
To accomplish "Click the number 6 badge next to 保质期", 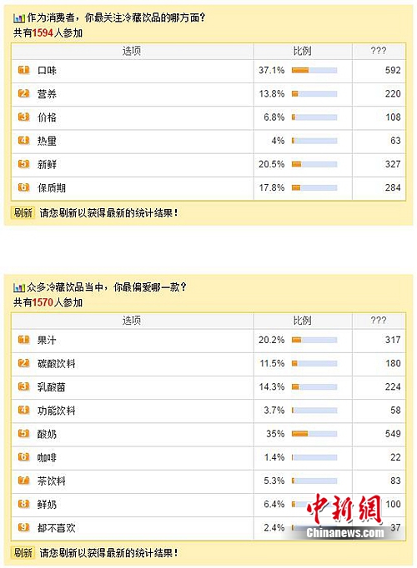I will pyautogui.click(x=23, y=187).
